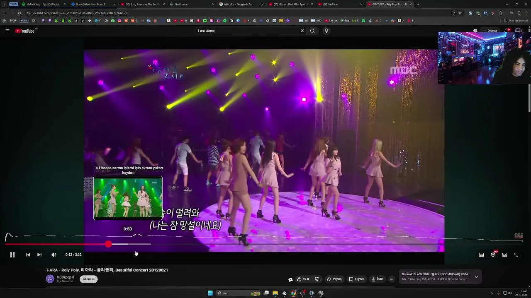Toggle subtitles on the player
This screenshot has width=531, height=298.
(481, 255)
